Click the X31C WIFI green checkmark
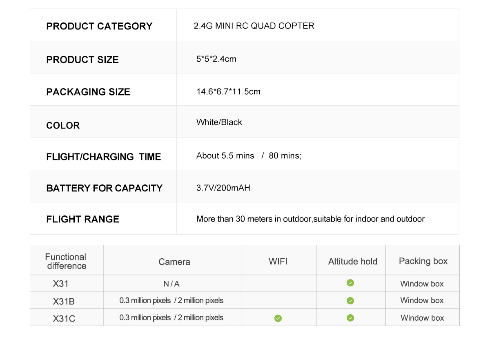 click(x=278, y=318)
